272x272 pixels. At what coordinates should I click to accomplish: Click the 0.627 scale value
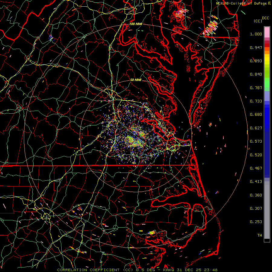tap(256, 128)
